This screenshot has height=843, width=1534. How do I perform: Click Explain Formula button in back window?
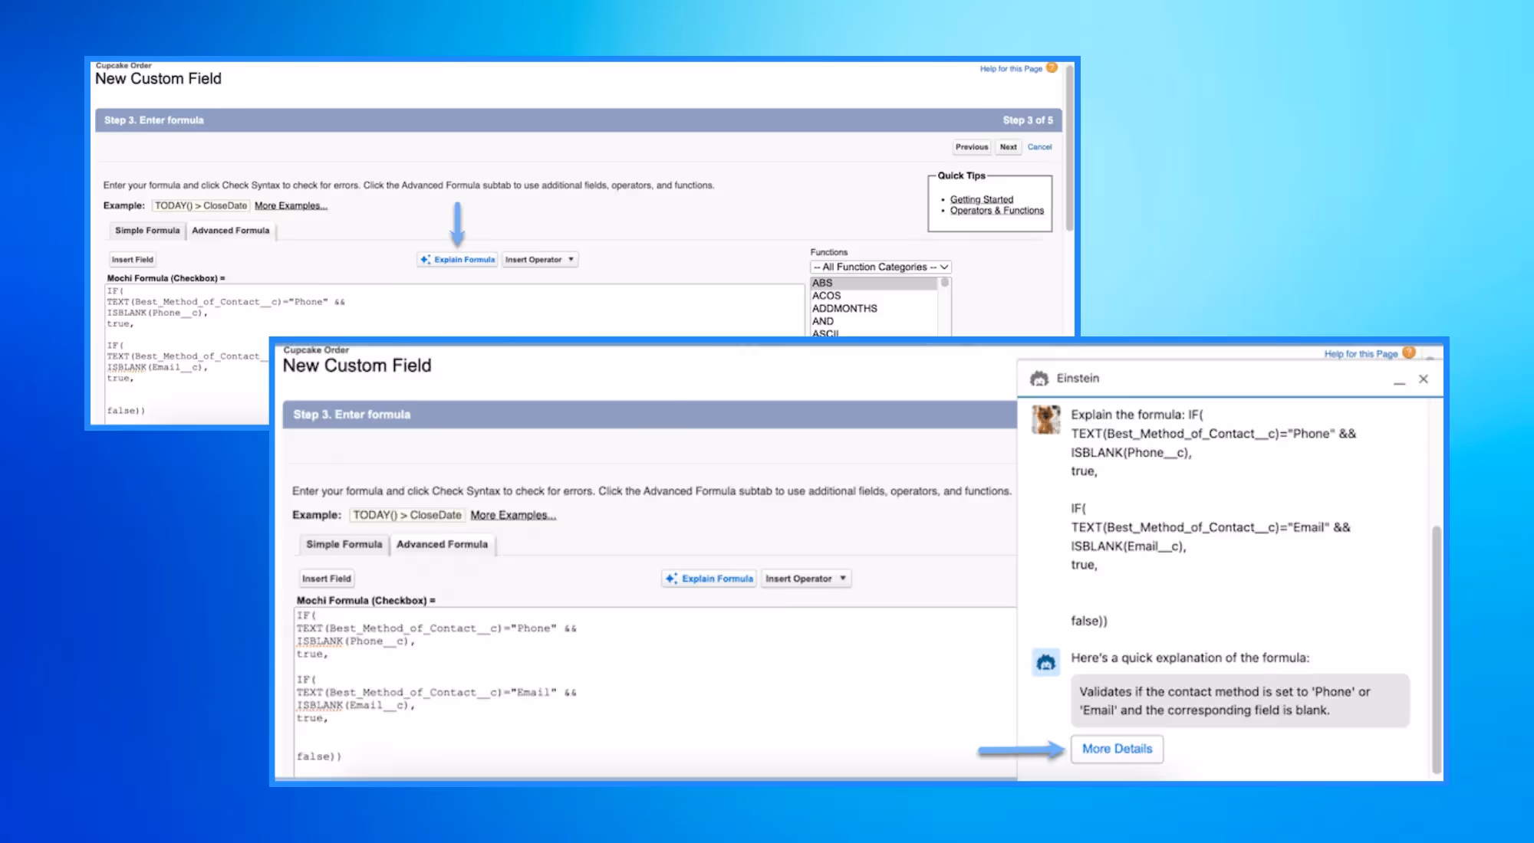point(458,260)
